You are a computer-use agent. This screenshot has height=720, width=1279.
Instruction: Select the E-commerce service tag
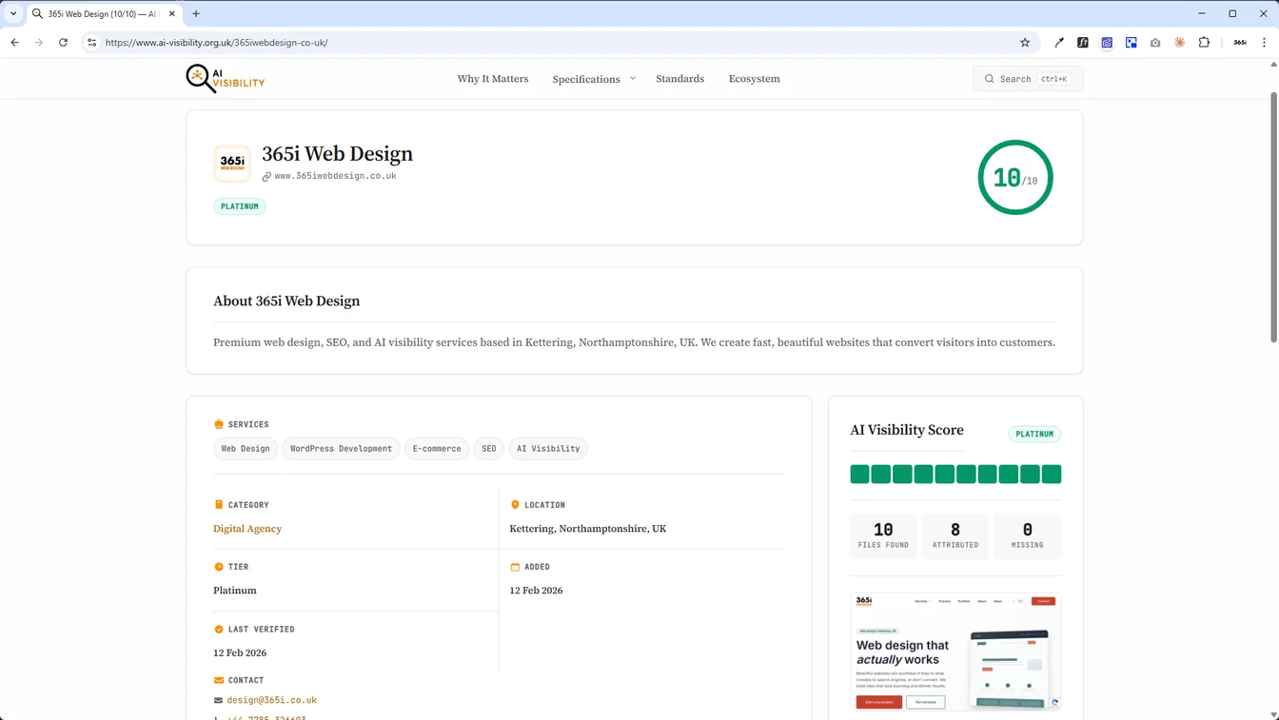(x=437, y=449)
